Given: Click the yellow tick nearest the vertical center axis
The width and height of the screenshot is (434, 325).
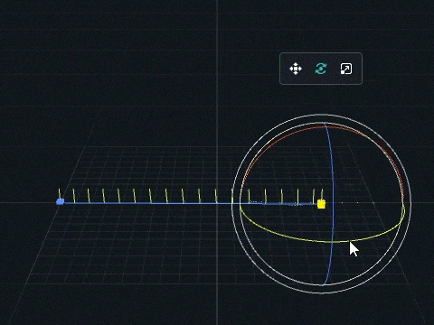Looking at the screenshot, I should pyautogui.click(x=215, y=196).
